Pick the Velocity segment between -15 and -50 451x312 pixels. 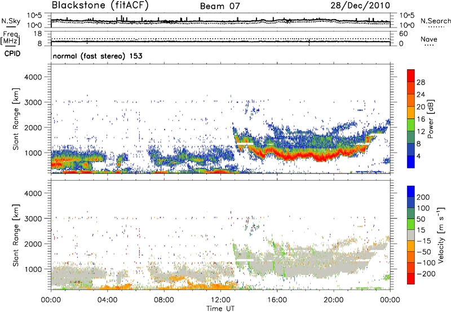point(411,246)
